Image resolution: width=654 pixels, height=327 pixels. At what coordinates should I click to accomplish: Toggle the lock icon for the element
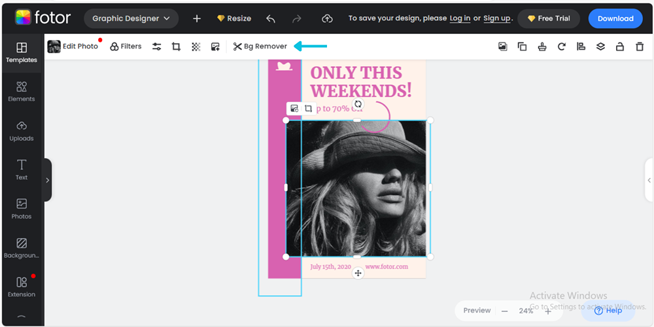point(620,46)
